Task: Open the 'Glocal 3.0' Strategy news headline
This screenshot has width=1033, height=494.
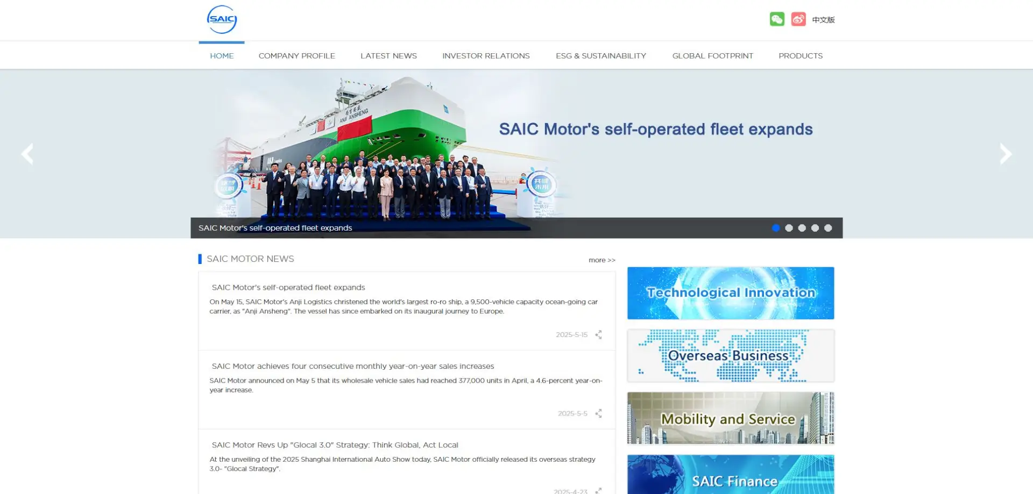Action: tap(335, 445)
